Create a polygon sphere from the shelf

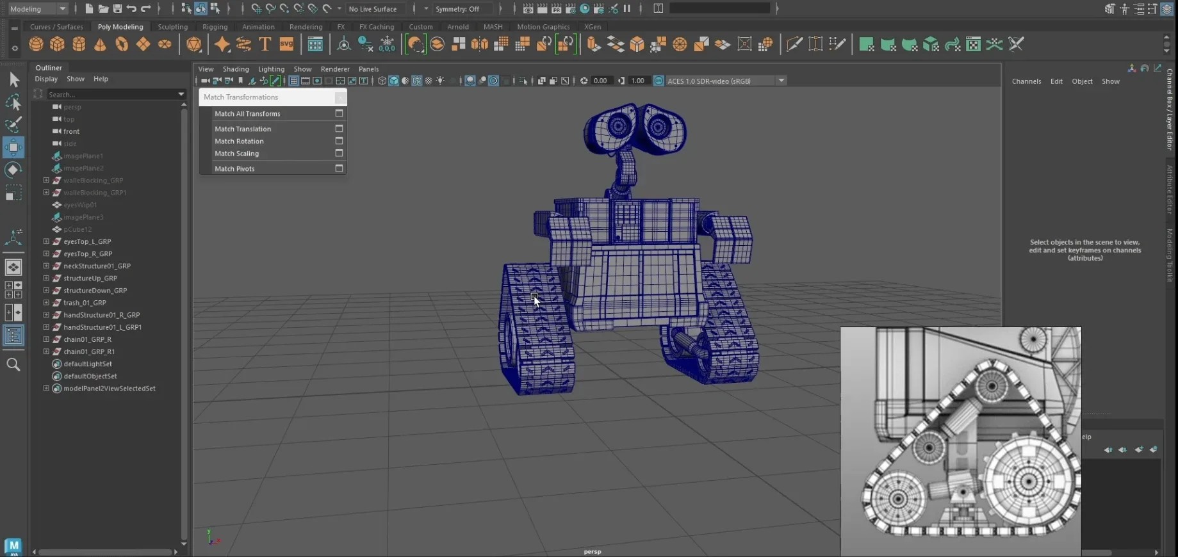pos(36,44)
